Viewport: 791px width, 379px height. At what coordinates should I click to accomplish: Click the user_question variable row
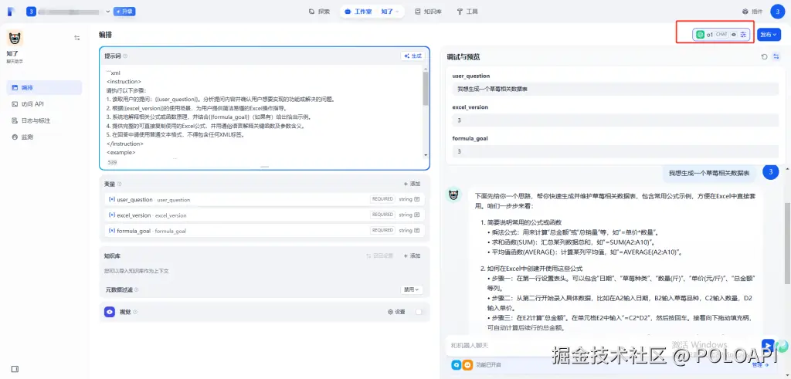(264, 200)
